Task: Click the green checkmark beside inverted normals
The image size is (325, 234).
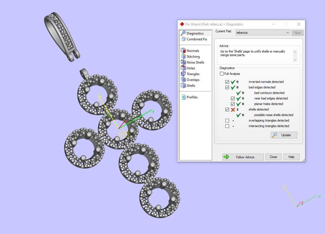Action: tap(233, 82)
